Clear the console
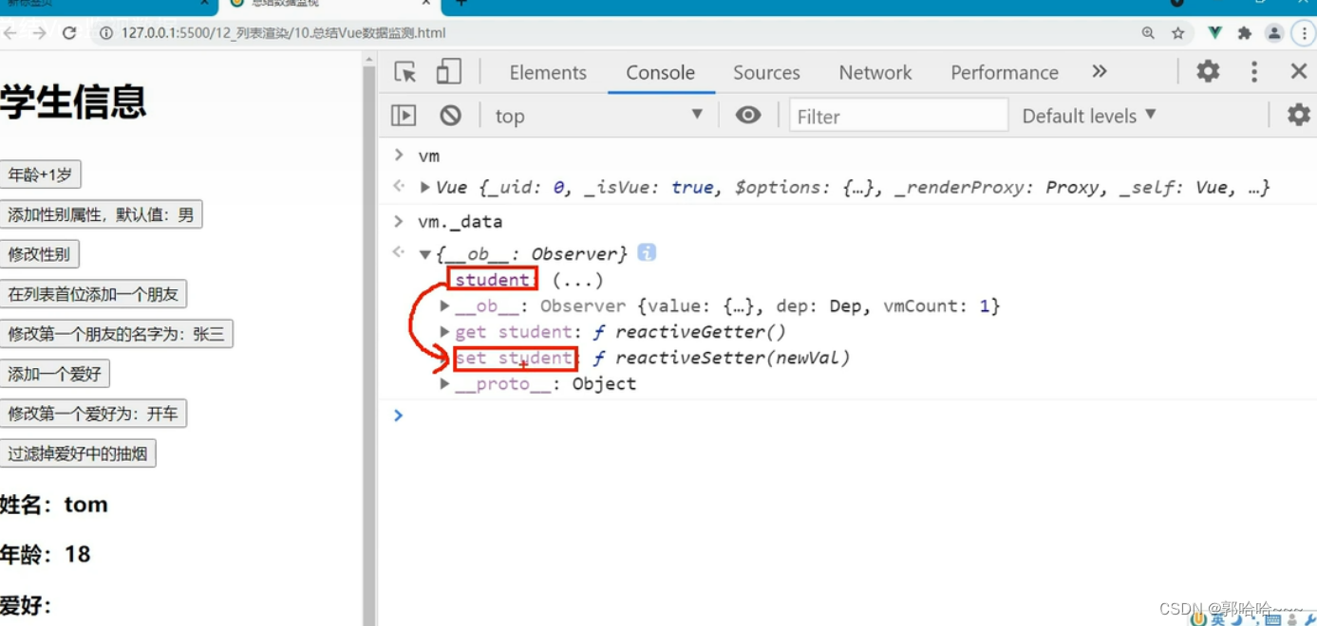This screenshot has height=626, width=1317. pyautogui.click(x=450, y=116)
